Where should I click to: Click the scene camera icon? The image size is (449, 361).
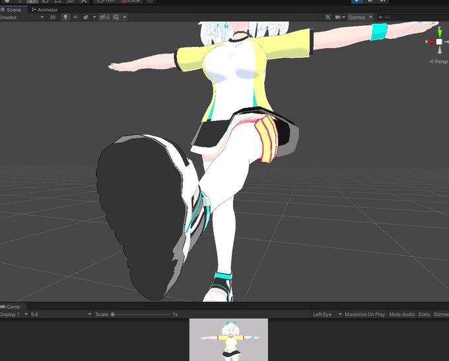(x=338, y=17)
